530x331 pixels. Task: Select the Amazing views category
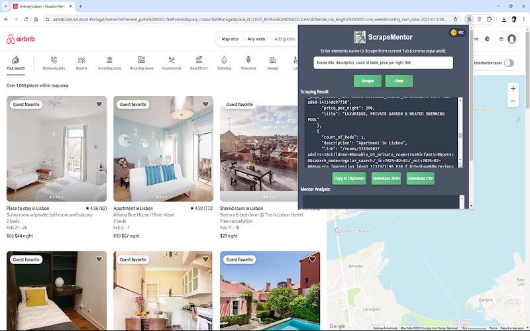[x=142, y=63]
